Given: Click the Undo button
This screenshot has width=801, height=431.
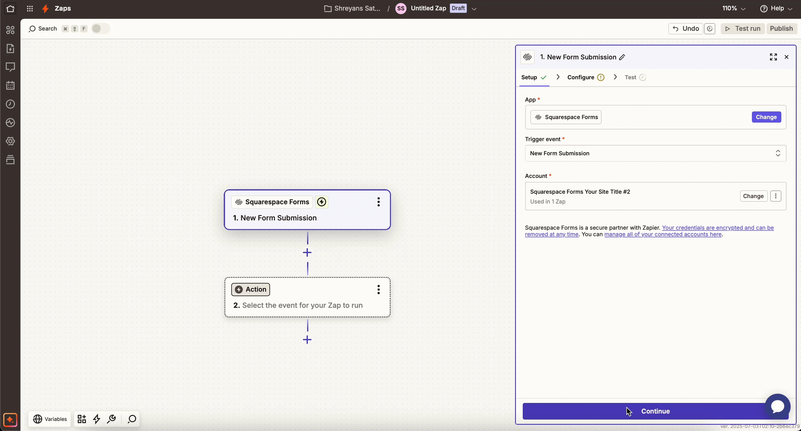Looking at the screenshot, I should (x=686, y=29).
